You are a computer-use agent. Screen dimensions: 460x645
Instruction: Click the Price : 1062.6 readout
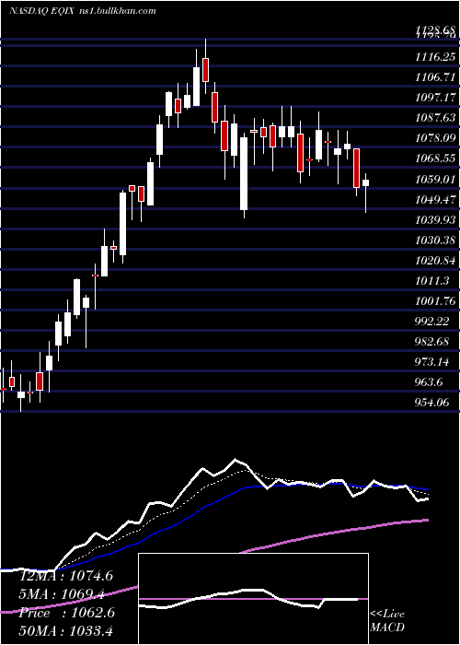66,613
